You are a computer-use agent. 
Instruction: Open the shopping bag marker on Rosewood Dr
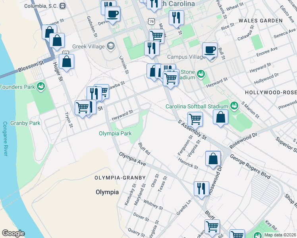pyautogui.click(x=213, y=159)
